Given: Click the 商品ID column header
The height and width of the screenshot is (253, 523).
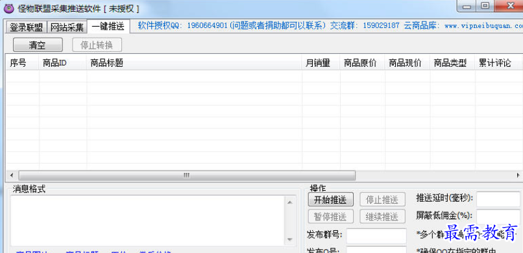Looking at the screenshot, I should 63,63.
